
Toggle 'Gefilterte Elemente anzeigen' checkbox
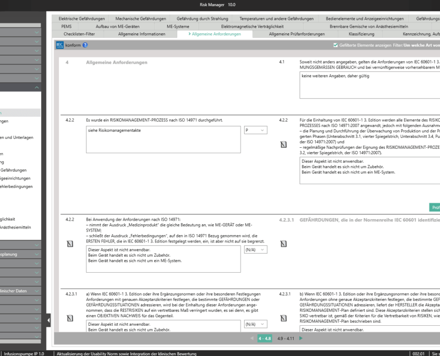[335, 46]
